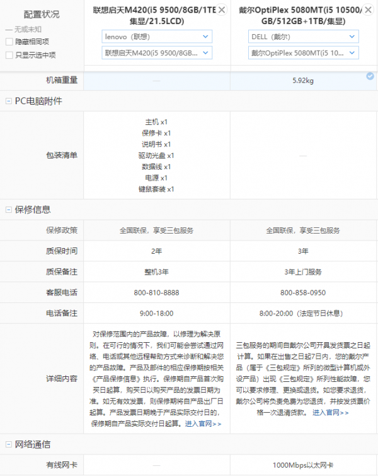Open the 进入官网 link in the Lenovo warranty details
The width and height of the screenshot is (378, 476).
pyautogui.click(x=203, y=424)
